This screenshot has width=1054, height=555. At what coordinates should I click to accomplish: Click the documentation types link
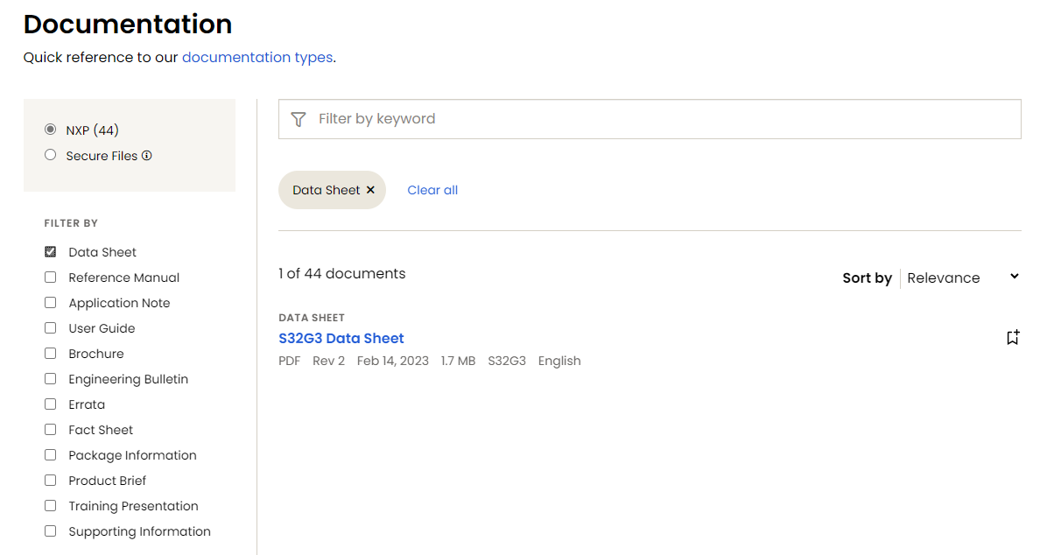point(257,58)
